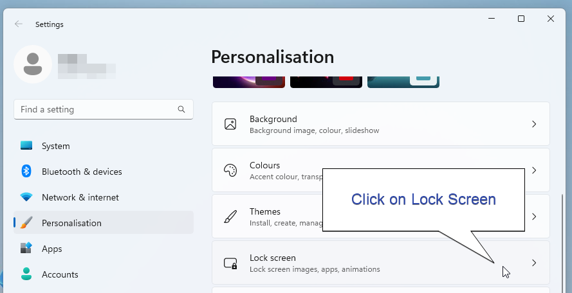Click the System monitor icon in the sidebar
The height and width of the screenshot is (293, 572).
(26, 145)
